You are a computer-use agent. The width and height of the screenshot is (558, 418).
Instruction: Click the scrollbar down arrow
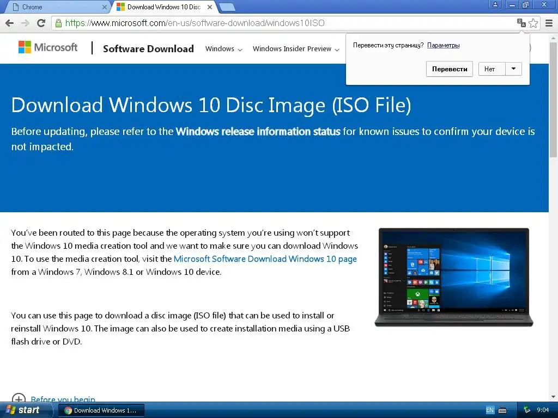[x=553, y=397]
